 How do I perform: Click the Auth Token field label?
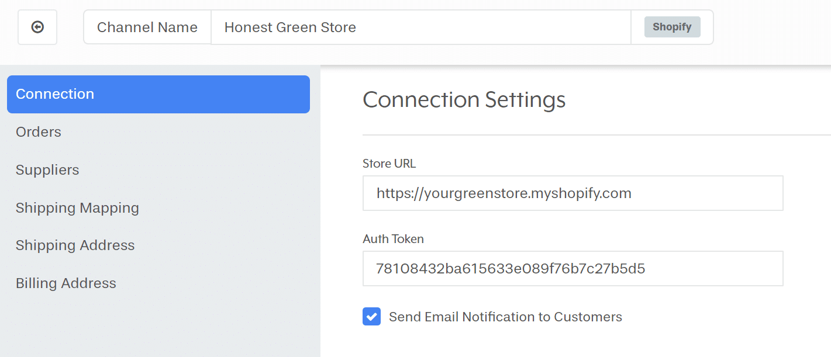click(393, 239)
